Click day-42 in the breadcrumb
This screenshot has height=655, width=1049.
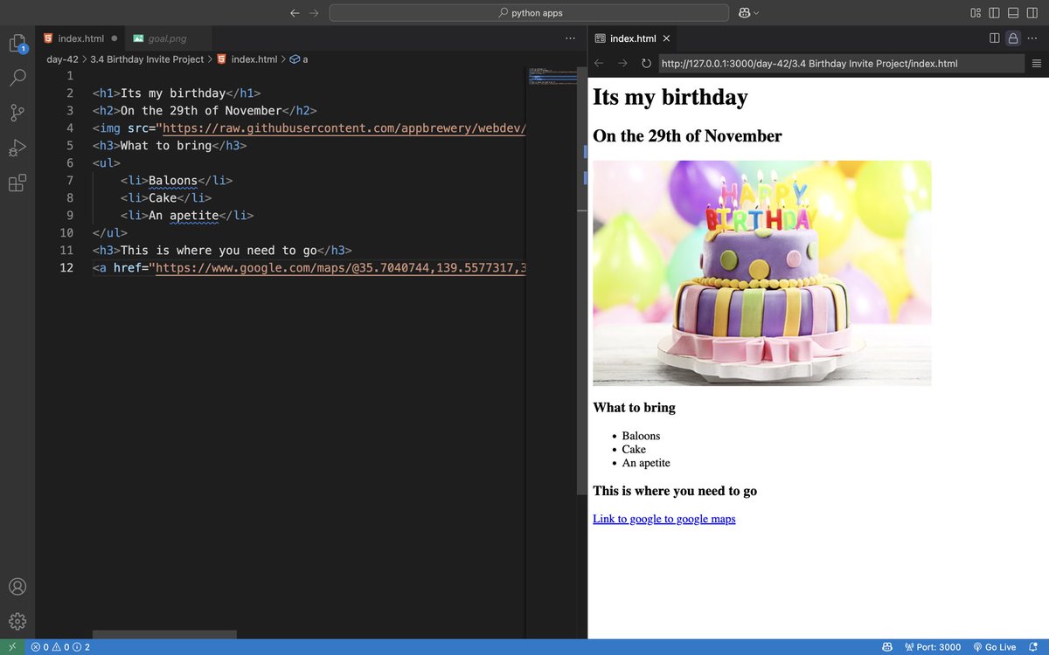coord(63,59)
